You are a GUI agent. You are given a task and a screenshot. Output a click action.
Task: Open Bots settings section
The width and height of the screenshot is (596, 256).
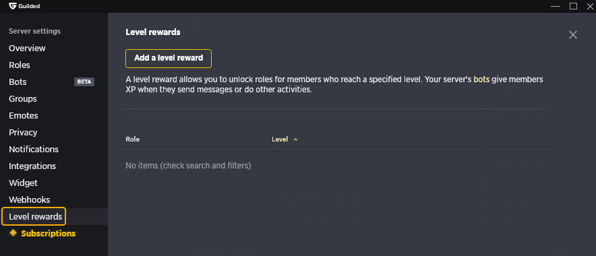tap(18, 82)
